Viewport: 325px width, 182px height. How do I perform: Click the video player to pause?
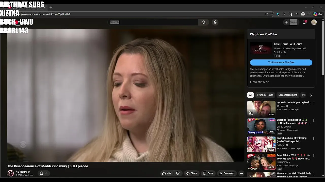(126, 95)
